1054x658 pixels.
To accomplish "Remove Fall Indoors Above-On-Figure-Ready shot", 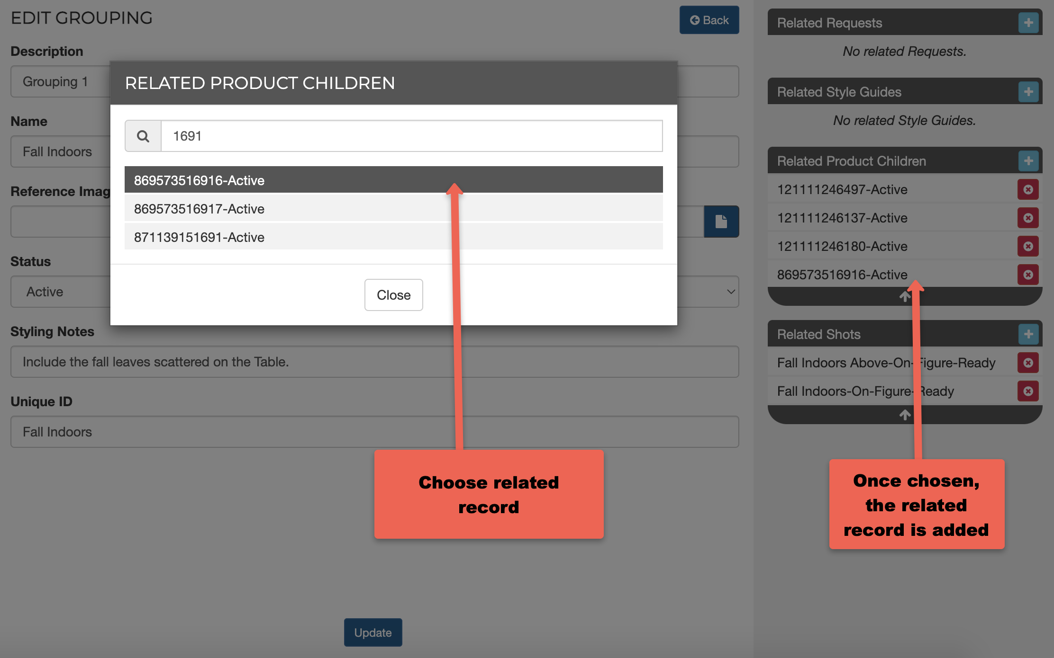I will pyautogui.click(x=1028, y=363).
